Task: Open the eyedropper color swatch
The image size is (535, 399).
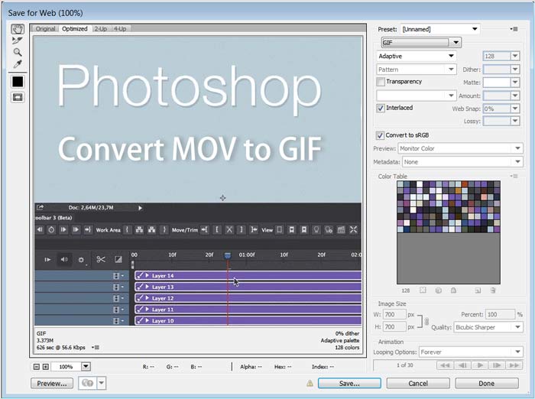Action: 18,82
